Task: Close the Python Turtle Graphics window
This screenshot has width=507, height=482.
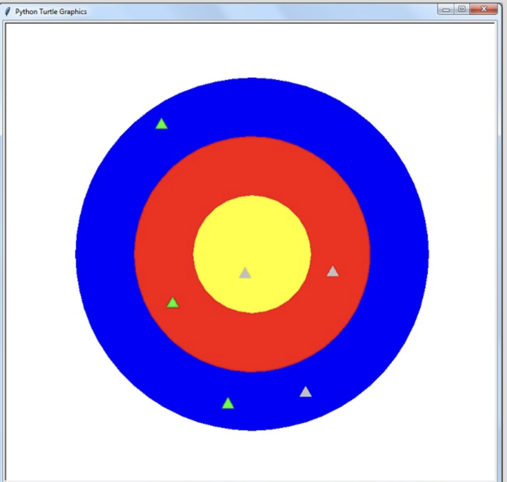Action: (484, 9)
